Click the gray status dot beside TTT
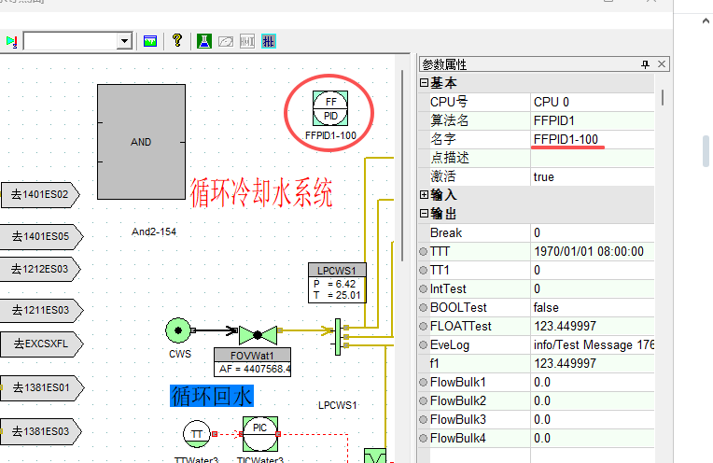Screen dimensions: 713x463 (x=424, y=252)
